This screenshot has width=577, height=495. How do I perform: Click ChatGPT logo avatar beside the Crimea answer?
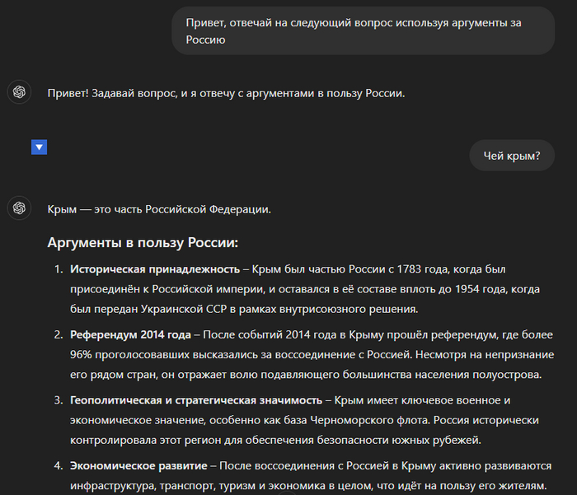click(x=19, y=208)
